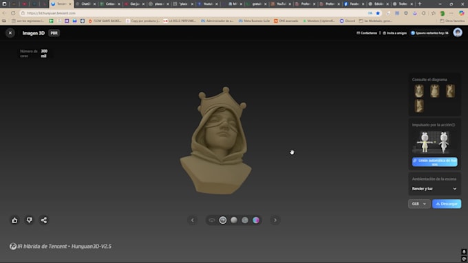Viewport: 468px width, 263px height.
Task: Switch to the gratui browser tab
Action: 257,4
